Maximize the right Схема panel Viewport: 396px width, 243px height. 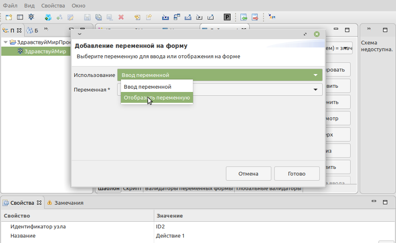pos(385,30)
